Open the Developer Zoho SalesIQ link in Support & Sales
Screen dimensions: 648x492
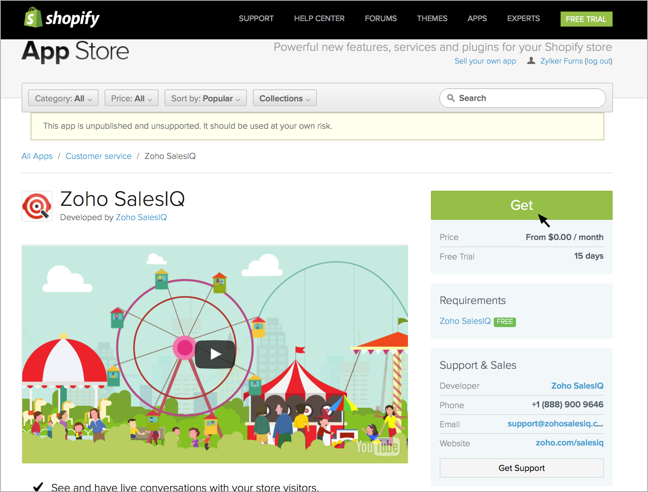pyautogui.click(x=577, y=386)
